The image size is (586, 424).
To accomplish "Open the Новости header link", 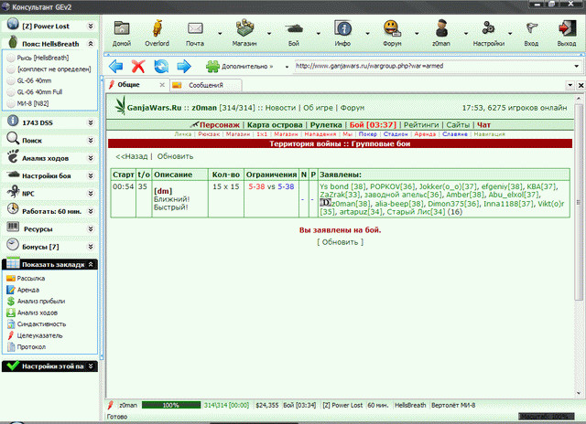I will 280,108.
